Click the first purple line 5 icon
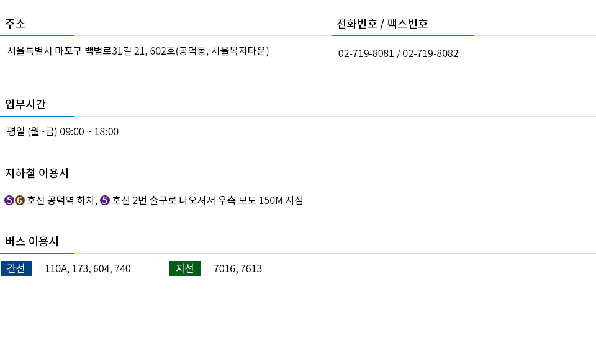The width and height of the screenshot is (596, 341). coord(9,200)
